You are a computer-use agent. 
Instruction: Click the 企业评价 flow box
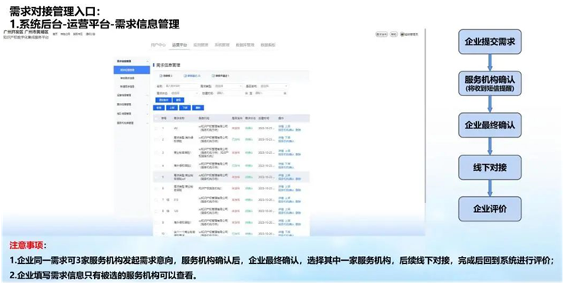pos(489,208)
